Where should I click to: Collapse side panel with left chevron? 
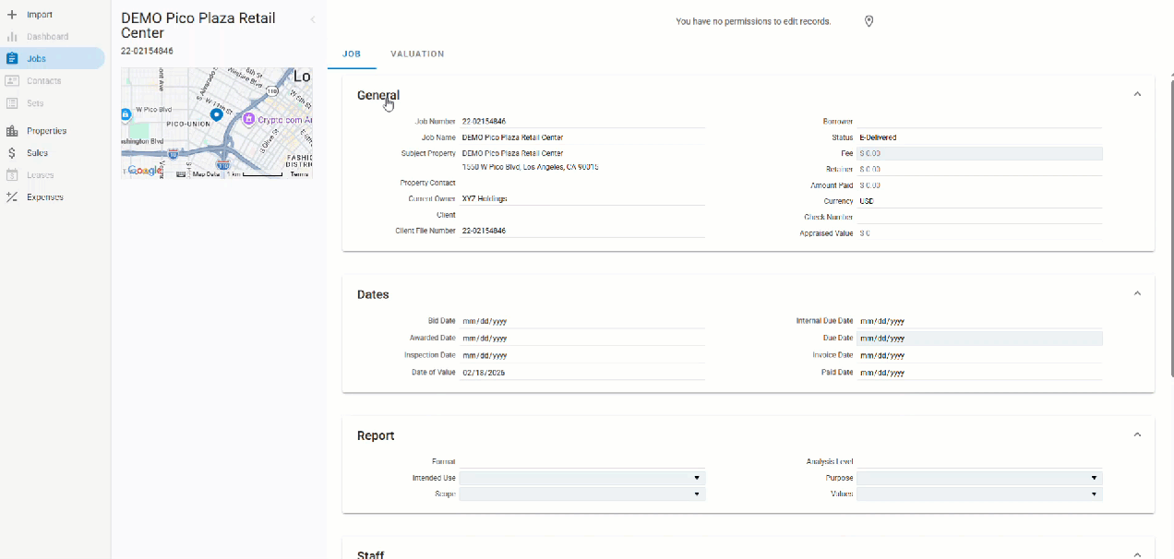tap(312, 19)
